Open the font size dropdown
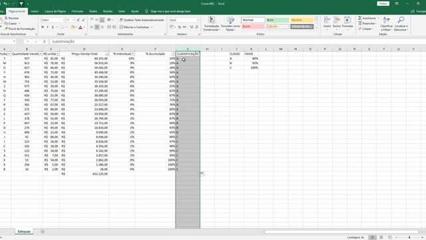This screenshot has width=426, height=240. pos(74,20)
